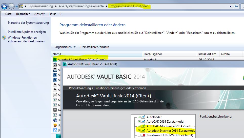
Task: Click Produktwartung in the dialog breadcrumb
Action: pyautogui.click(x=80, y=88)
